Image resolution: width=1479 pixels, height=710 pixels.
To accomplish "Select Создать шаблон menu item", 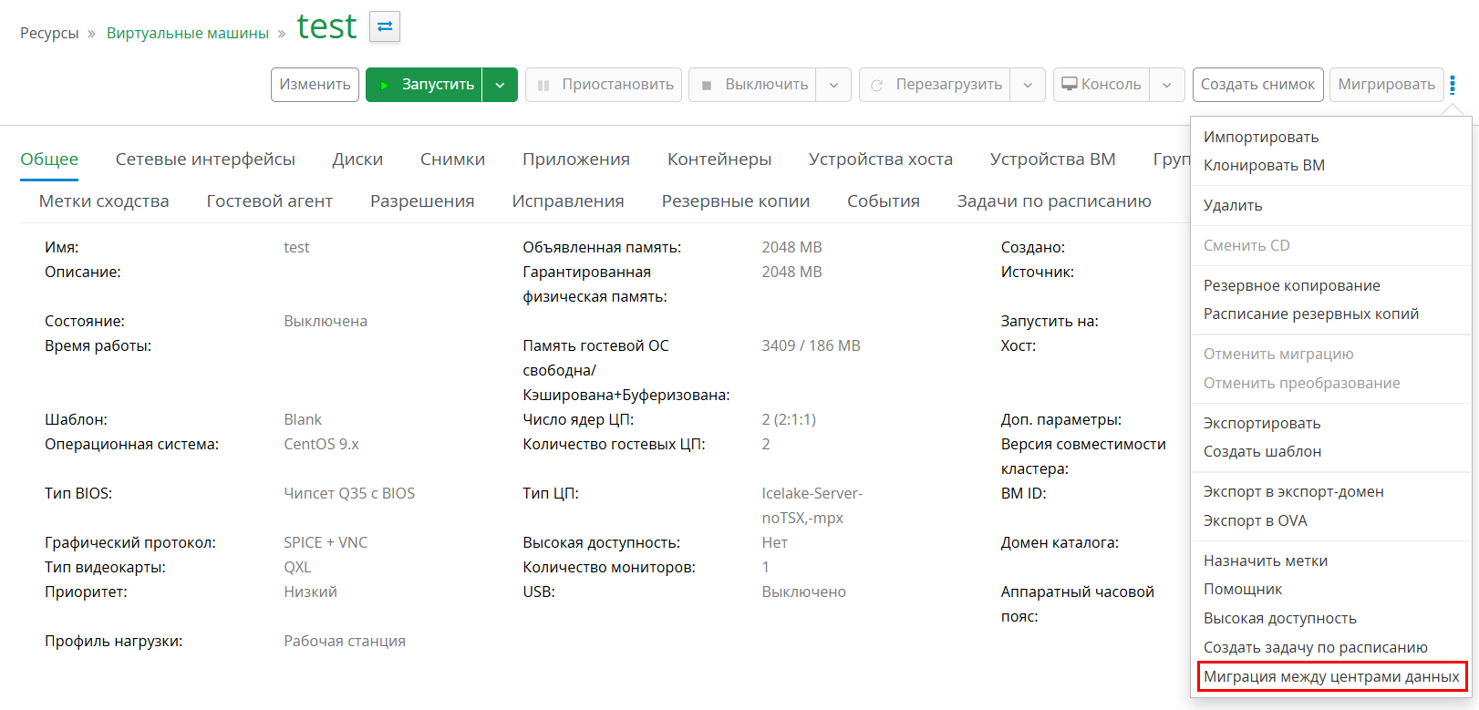I will click(x=1262, y=451).
